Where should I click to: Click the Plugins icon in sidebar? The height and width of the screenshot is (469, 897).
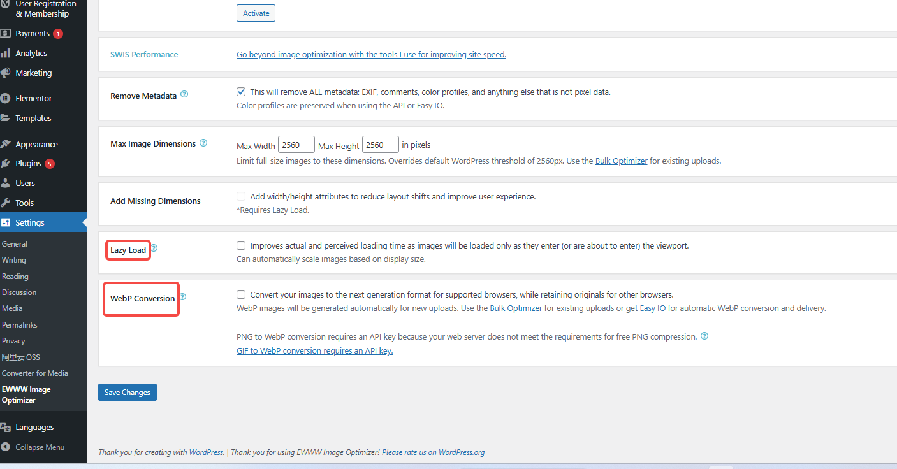(x=6, y=164)
